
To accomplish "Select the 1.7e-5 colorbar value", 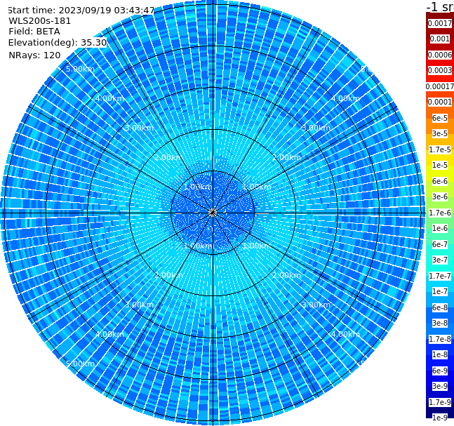I will (x=440, y=149).
